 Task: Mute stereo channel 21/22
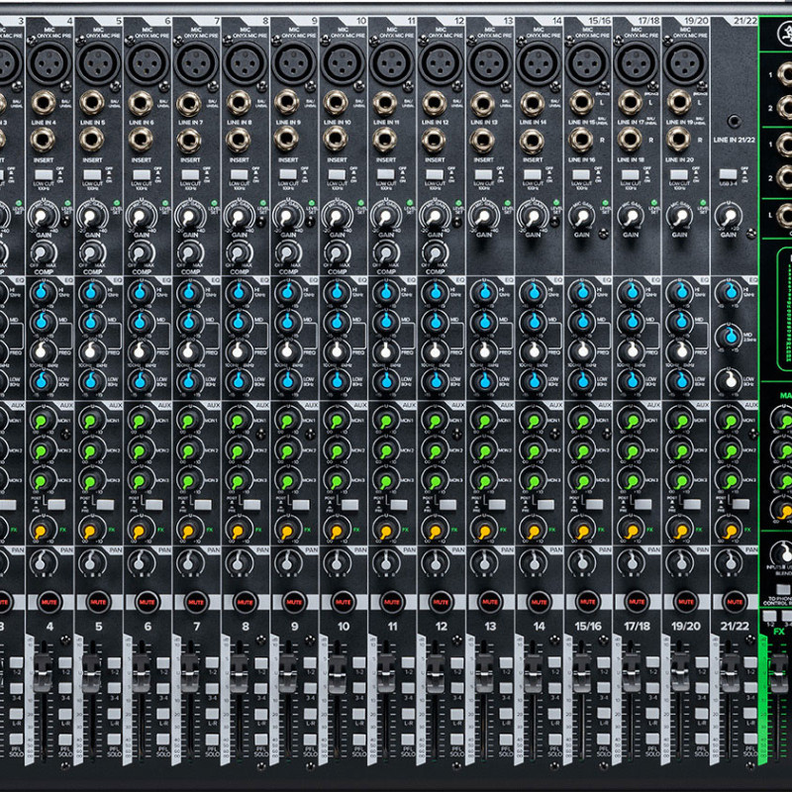tap(735, 602)
